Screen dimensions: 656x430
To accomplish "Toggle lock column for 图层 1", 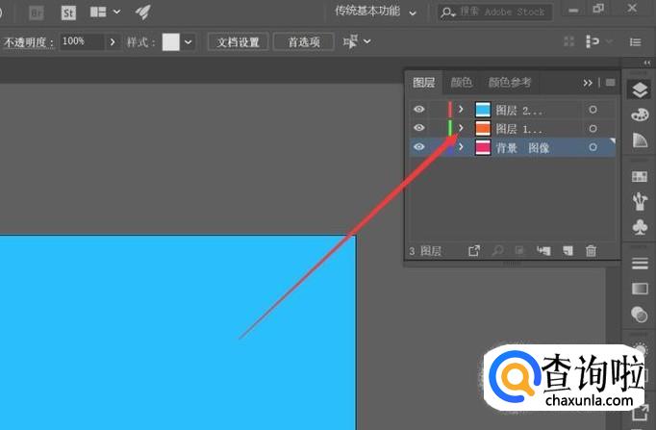I will 435,128.
